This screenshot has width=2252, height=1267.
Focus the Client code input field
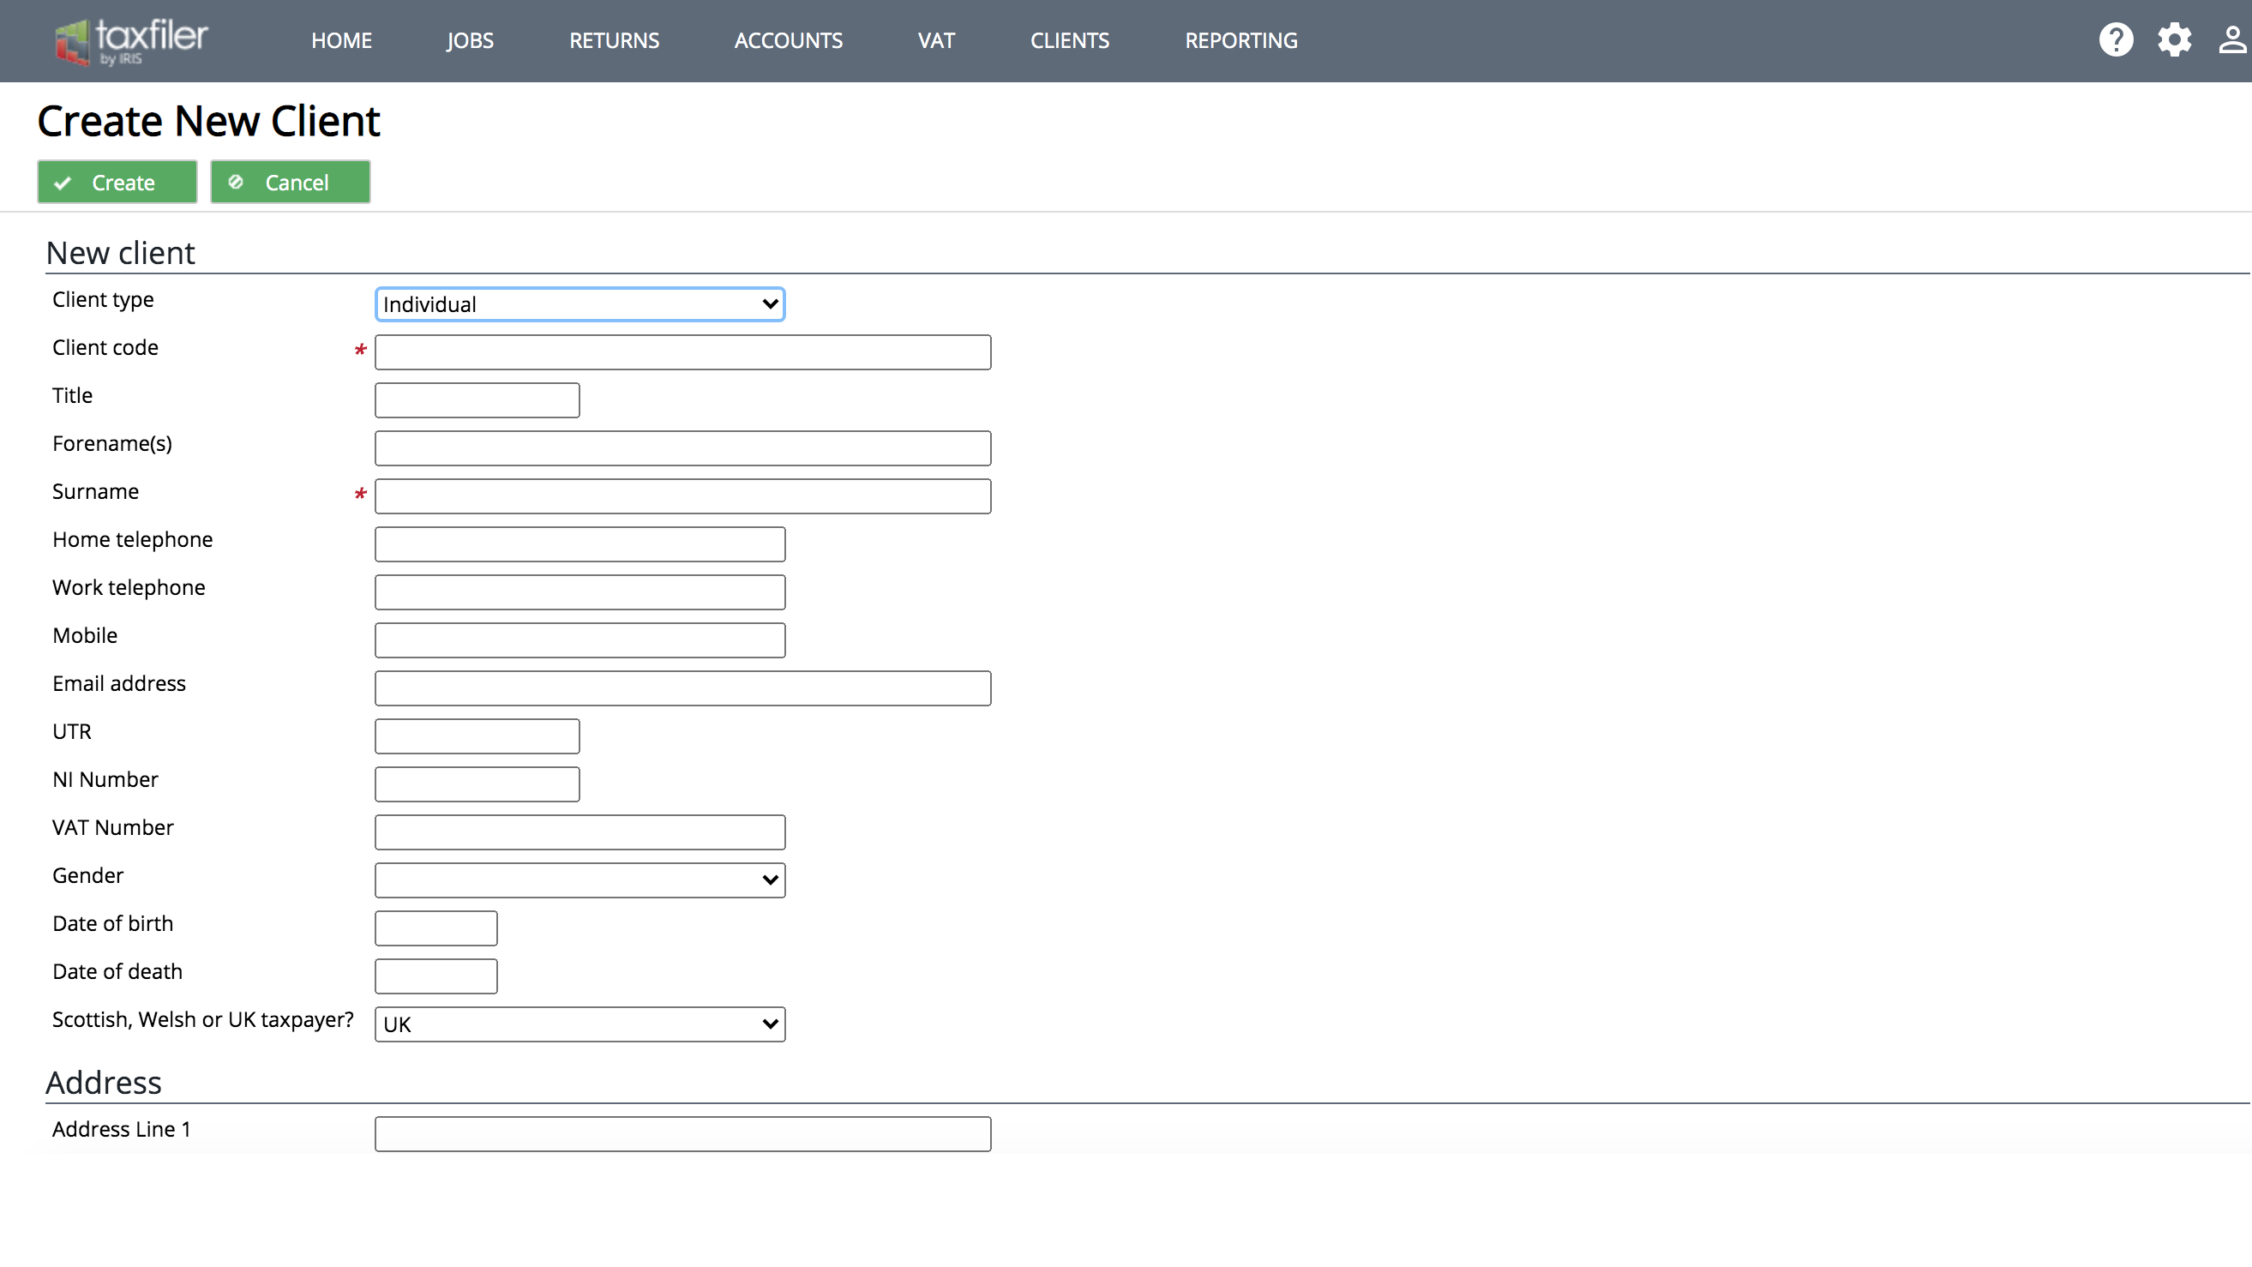coord(682,352)
